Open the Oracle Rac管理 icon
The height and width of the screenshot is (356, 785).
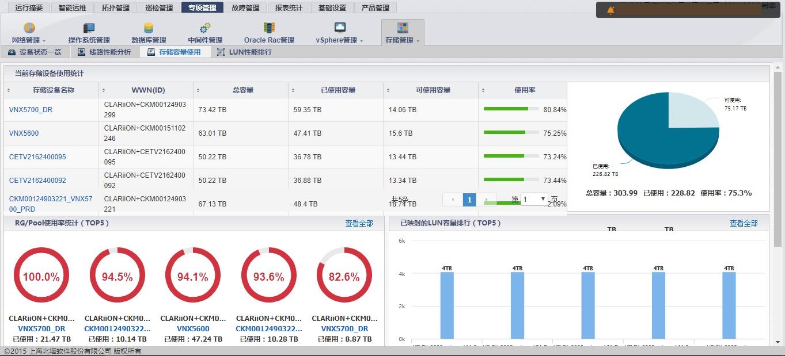click(268, 28)
